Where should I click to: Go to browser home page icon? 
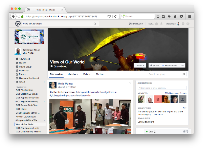point(175,16)
